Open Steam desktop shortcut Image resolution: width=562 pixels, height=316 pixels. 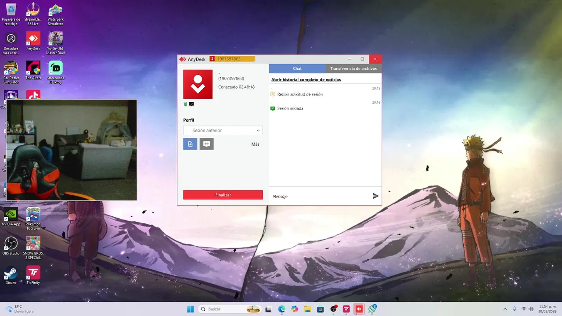click(x=11, y=276)
